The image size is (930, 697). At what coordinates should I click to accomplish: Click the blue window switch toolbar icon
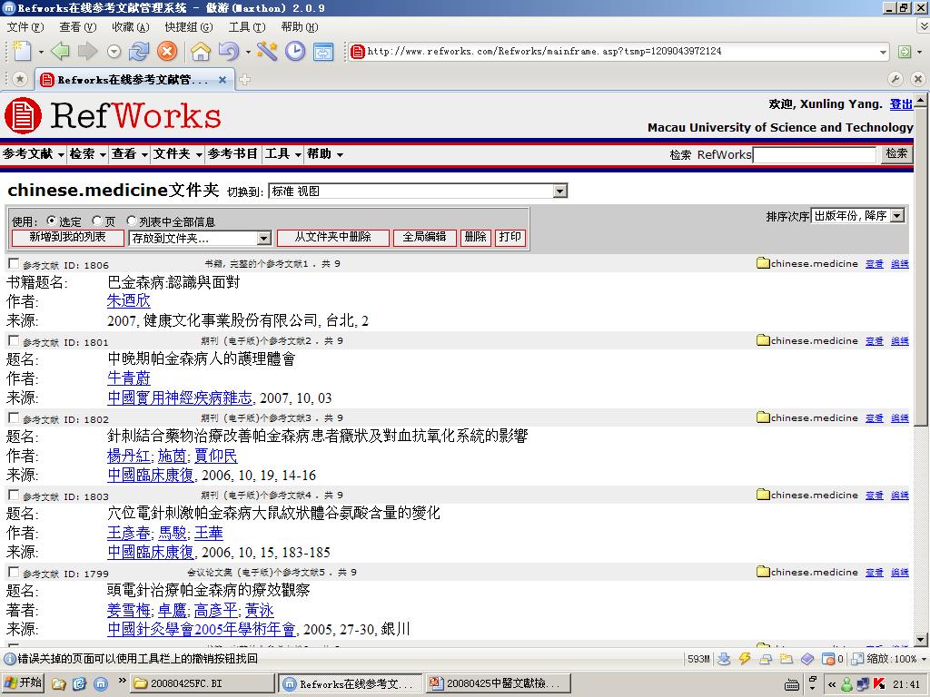tap(323, 52)
